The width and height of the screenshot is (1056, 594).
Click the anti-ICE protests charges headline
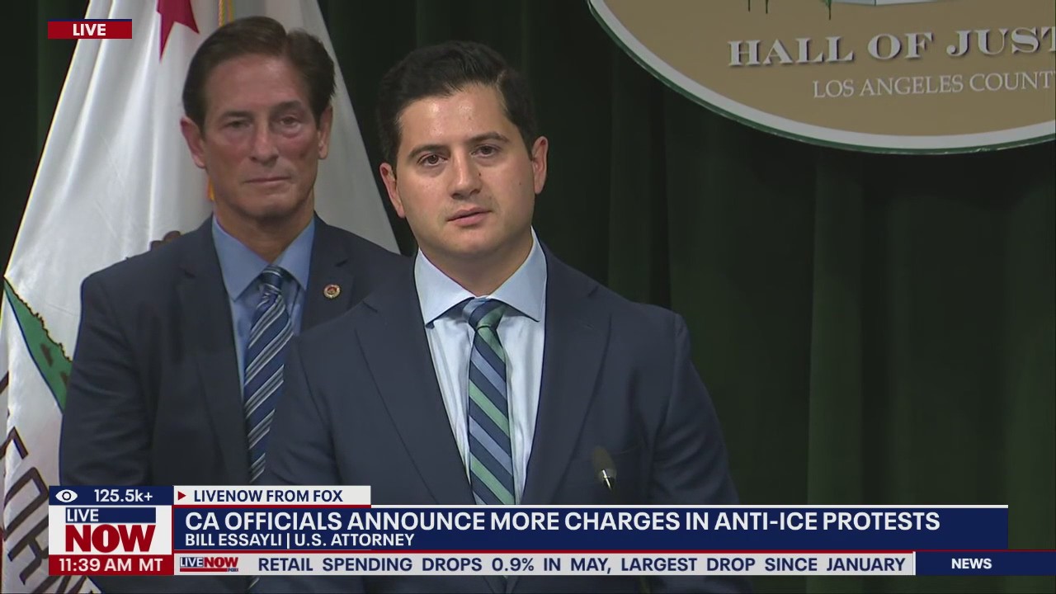[x=562, y=521]
